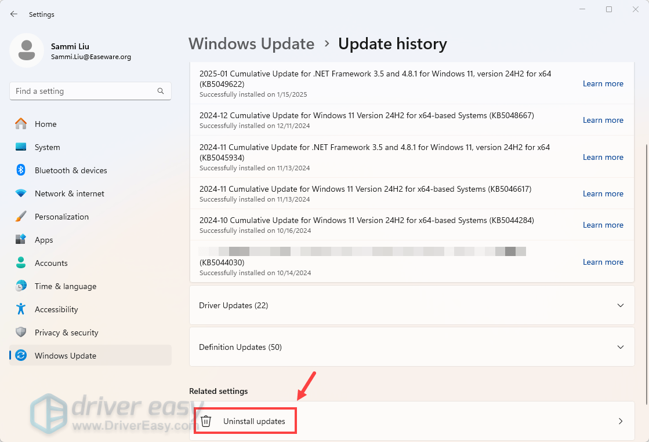649x442 pixels.
Task: Expand the Definition Updates (50) section
Action: (x=620, y=347)
